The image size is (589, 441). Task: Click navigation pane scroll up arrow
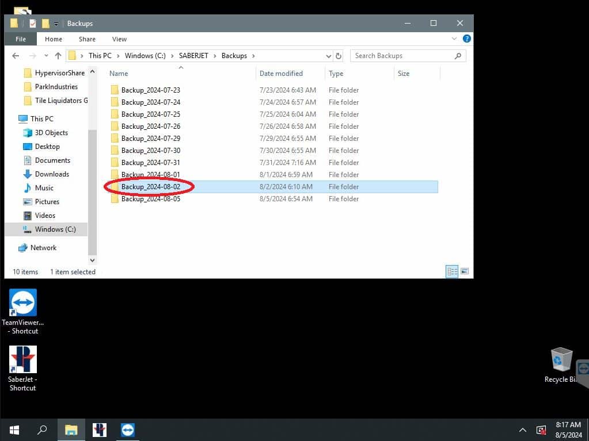pos(92,71)
